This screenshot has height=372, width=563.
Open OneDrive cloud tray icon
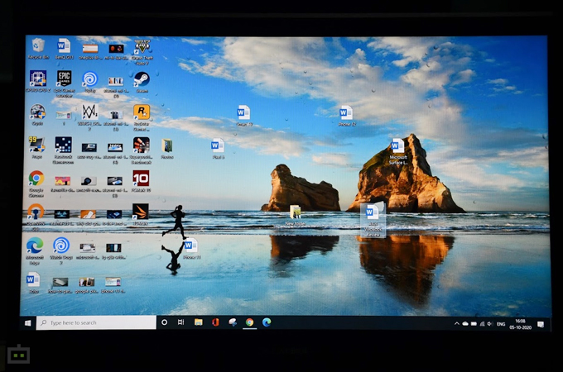tap(465, 324)
